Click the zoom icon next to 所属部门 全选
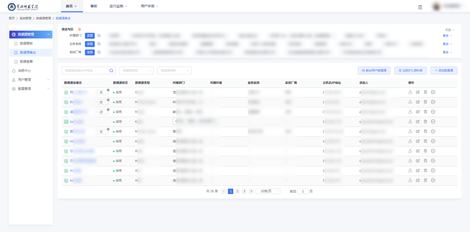Screen dimensions: 470x232 click(99, 36)
